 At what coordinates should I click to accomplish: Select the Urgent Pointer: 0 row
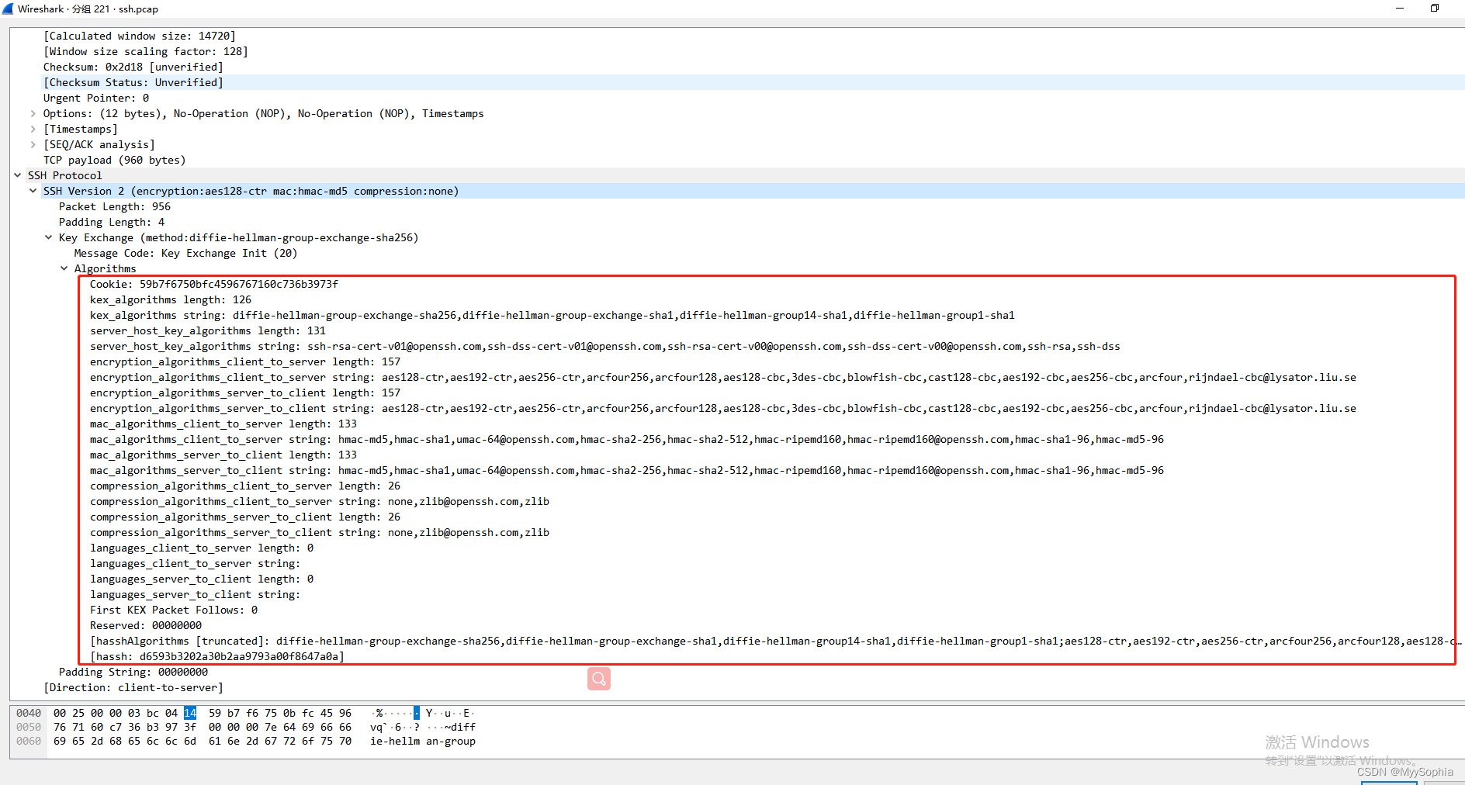click(x=96, y=98)
